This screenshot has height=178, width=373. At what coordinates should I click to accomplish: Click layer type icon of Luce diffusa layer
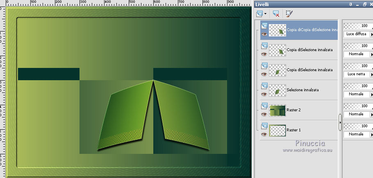(x=264, y=26)
